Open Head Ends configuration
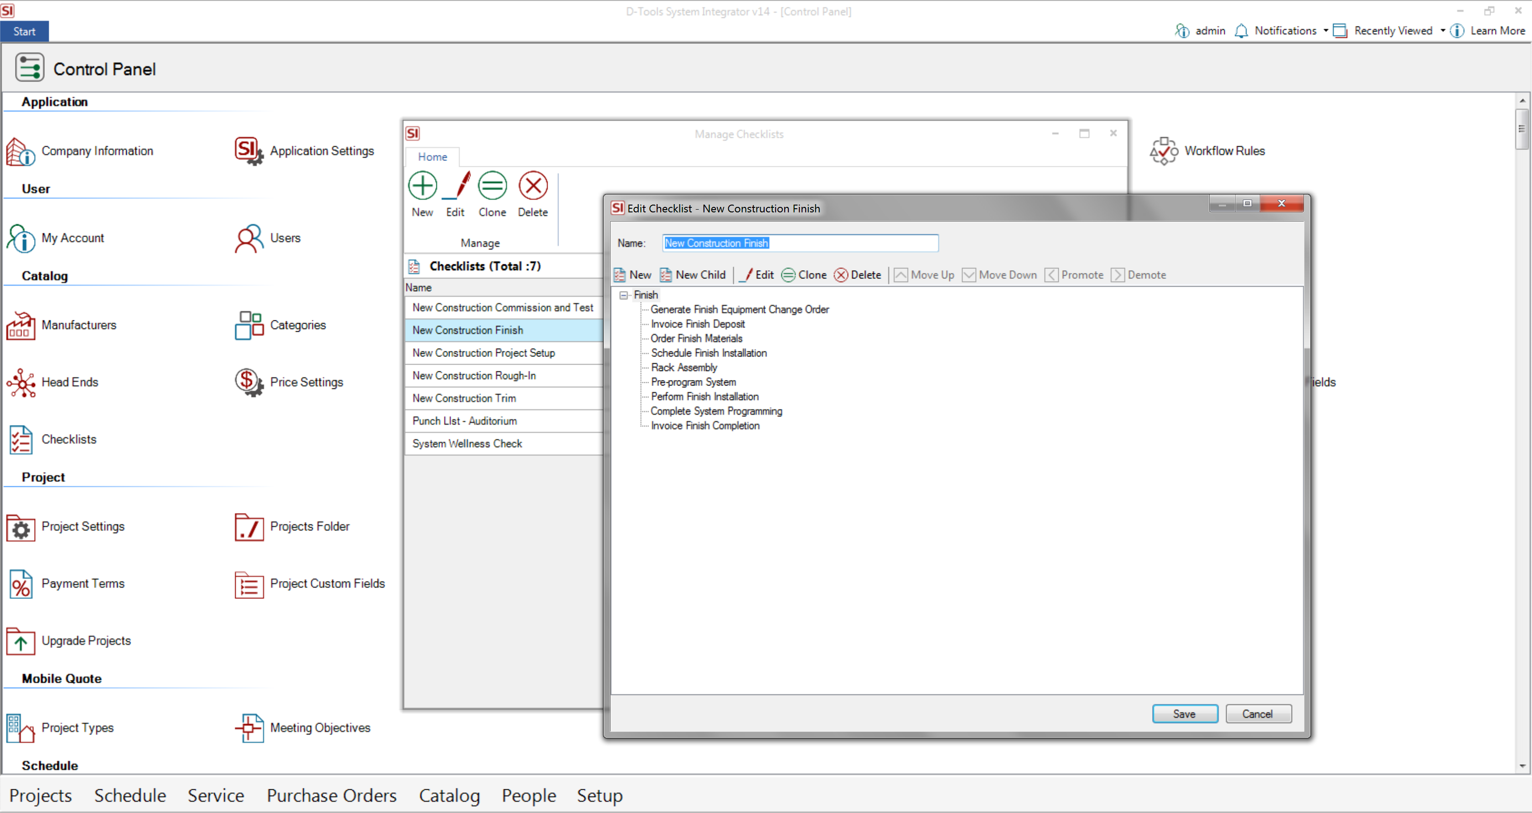The width and height of the screenshot is (1532, 813). pos(70,381)
